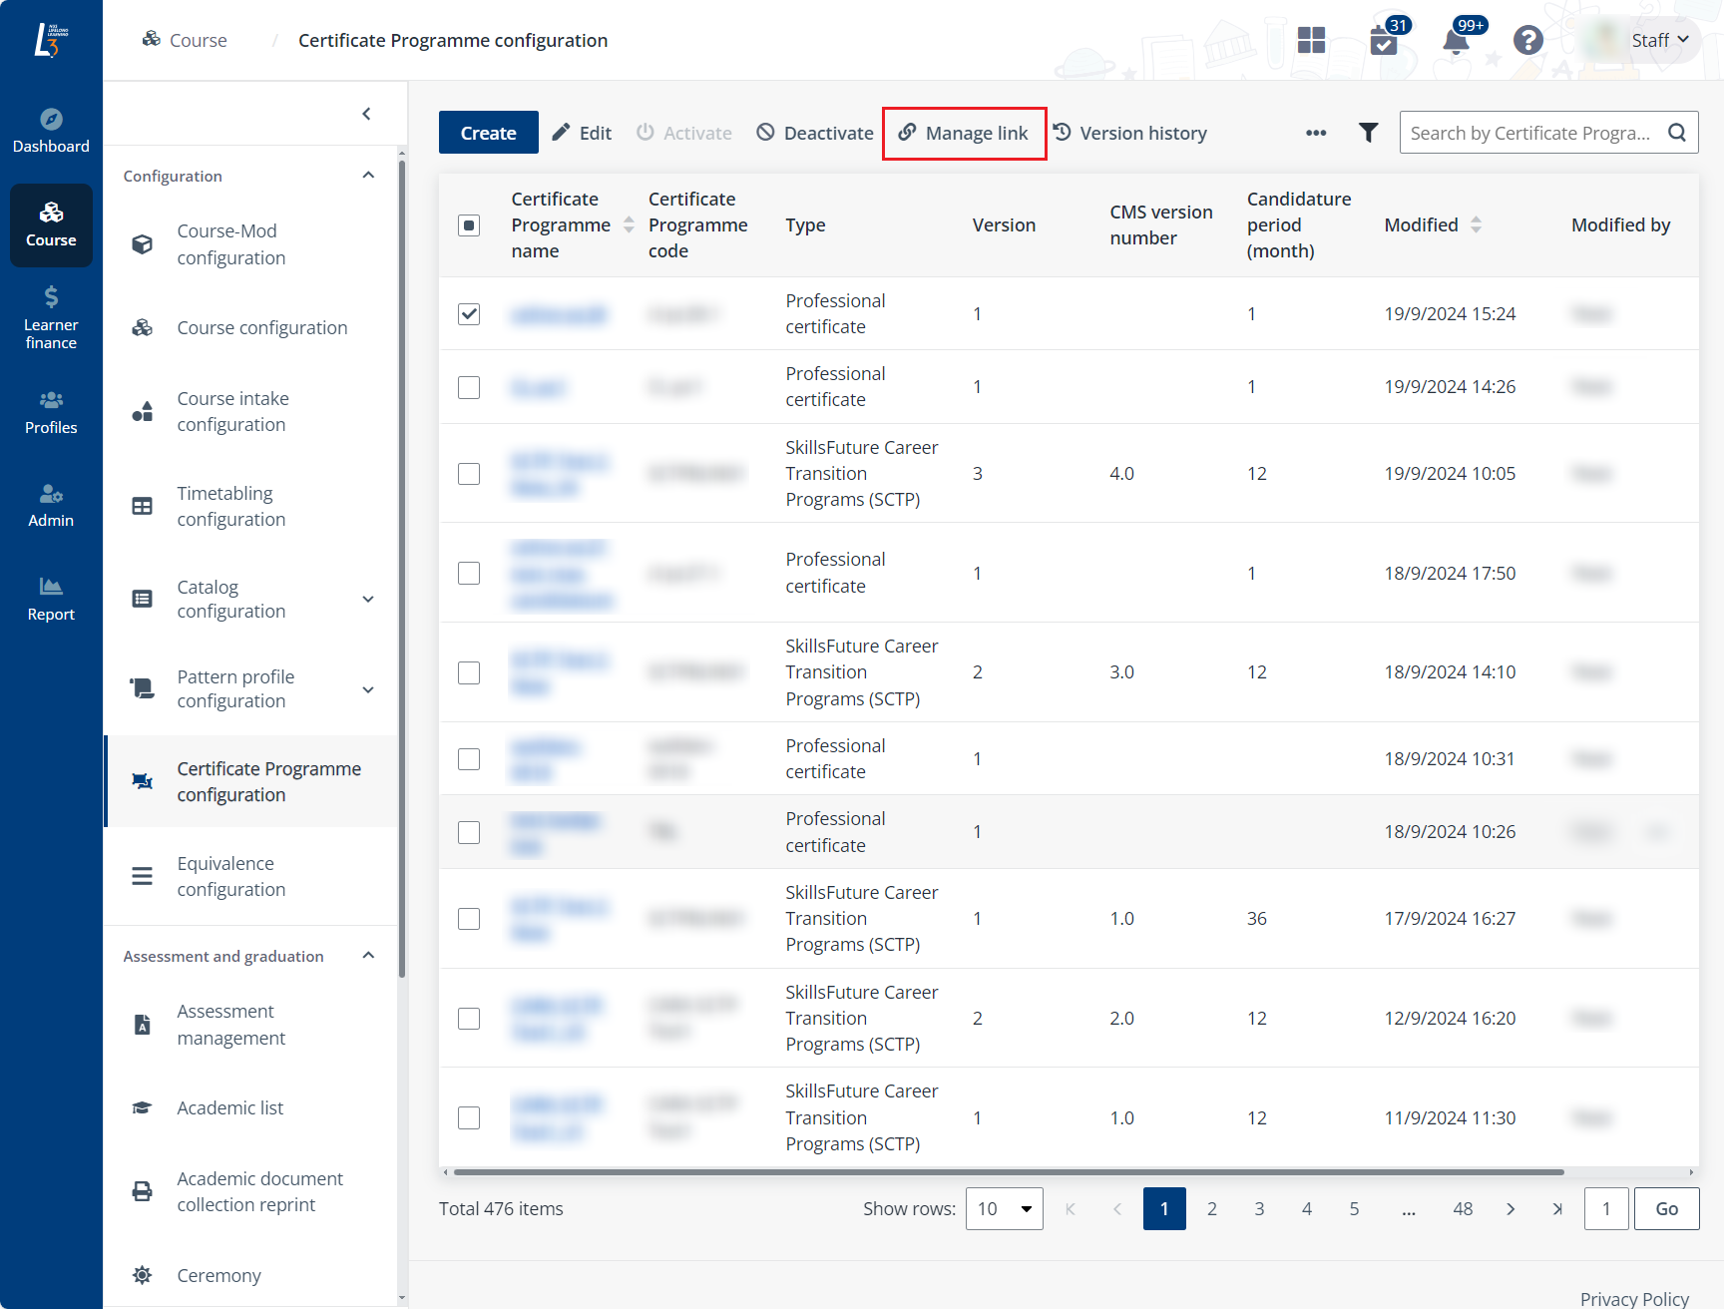Open the notifications bell
1724x1309 pixels.
click(x=1456, y=40)
